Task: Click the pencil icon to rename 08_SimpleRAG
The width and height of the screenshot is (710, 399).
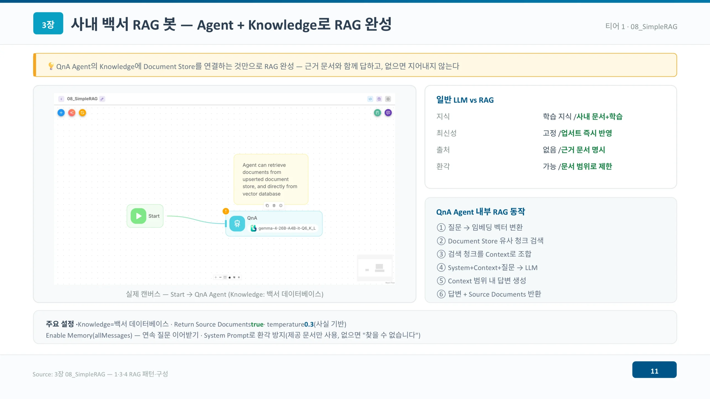Action: click(x=102, y=99)
